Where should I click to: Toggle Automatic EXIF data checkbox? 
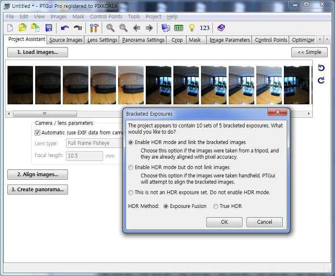point(37,133)
